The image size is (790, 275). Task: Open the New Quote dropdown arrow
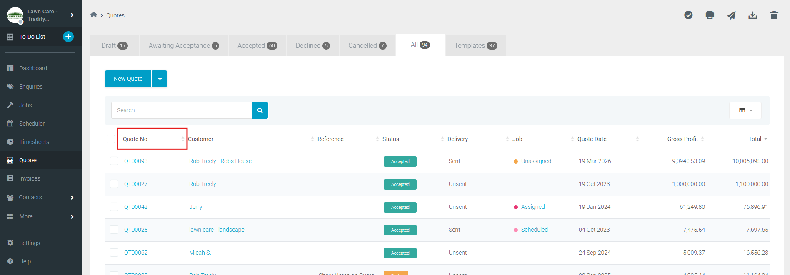tap(160, 79)
